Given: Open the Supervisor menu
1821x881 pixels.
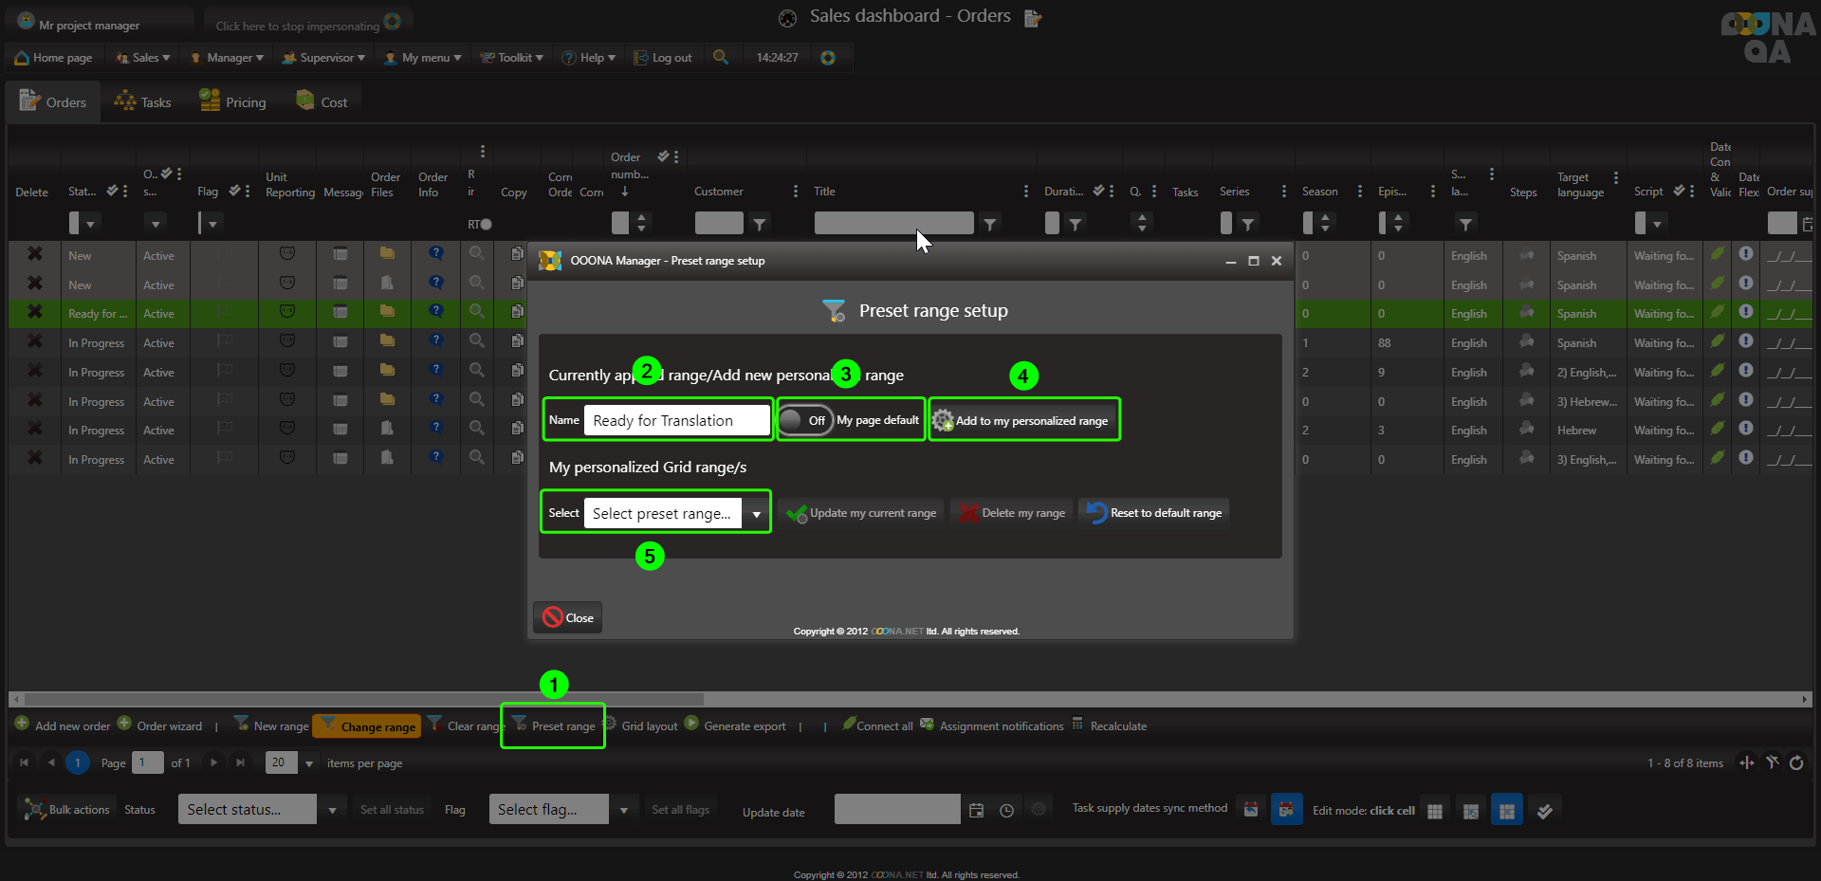Looking at the screenshot, I should 323,58.
